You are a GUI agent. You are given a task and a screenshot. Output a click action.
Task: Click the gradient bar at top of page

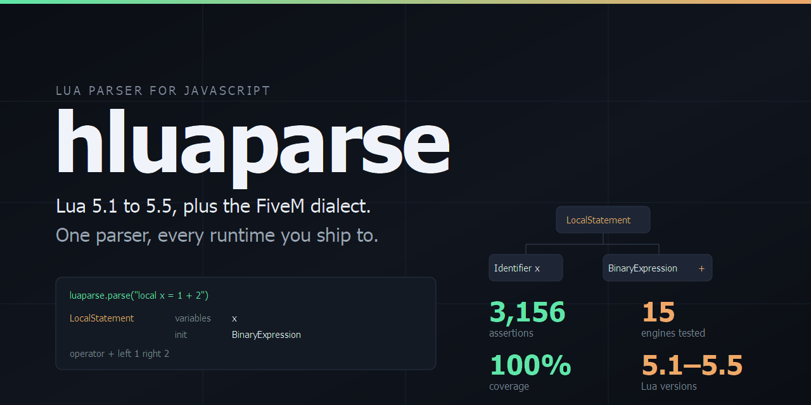coord(405,2)
